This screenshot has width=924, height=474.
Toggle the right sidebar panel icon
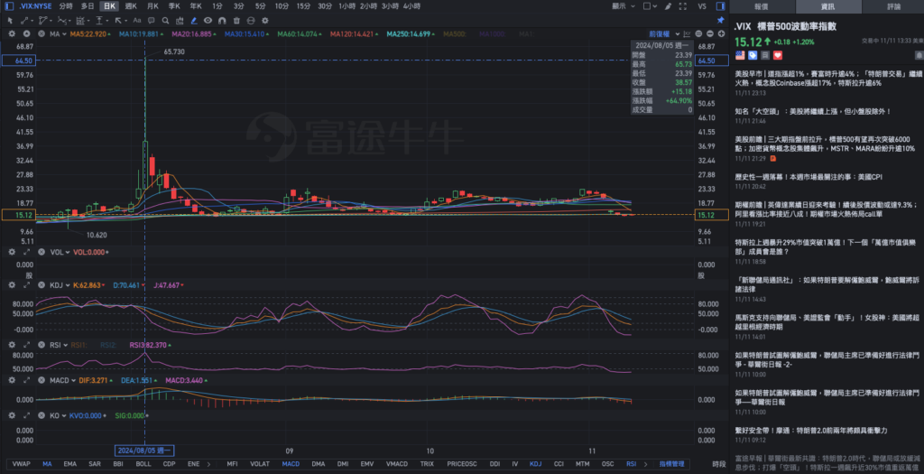tap(720, 6)
